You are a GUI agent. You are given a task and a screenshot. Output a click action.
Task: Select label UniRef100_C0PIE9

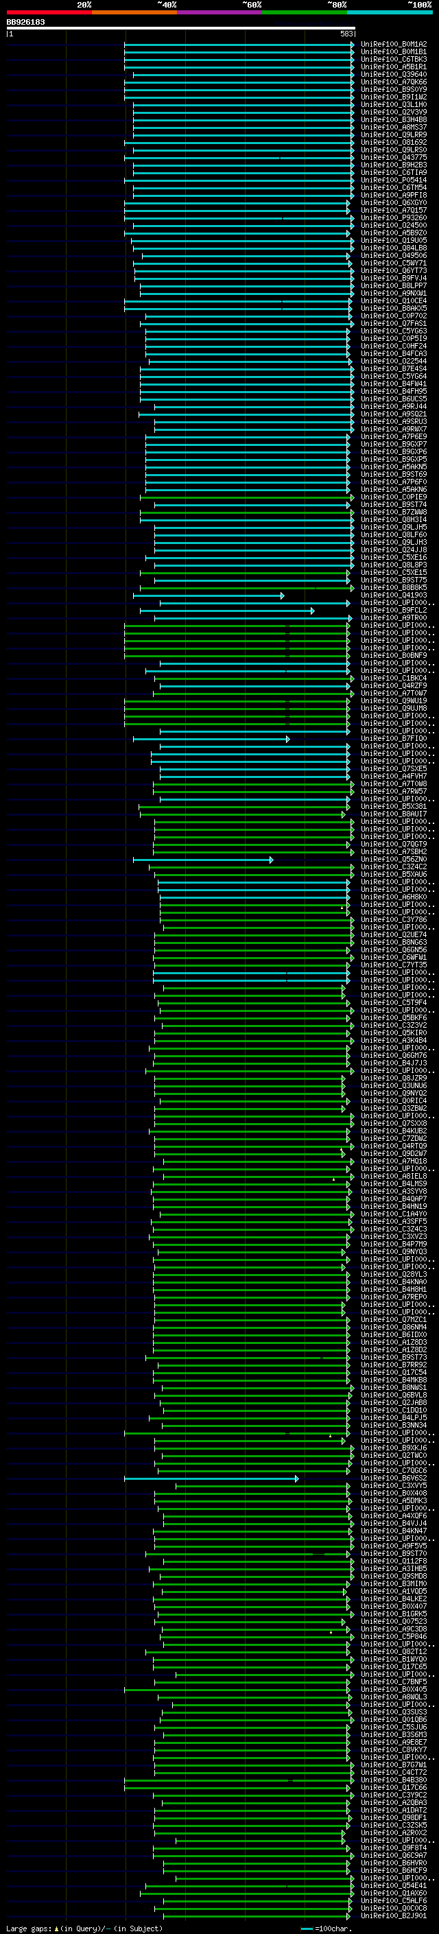[394, 497]
